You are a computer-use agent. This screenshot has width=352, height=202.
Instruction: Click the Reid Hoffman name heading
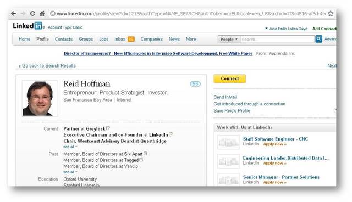click(87, 84)
